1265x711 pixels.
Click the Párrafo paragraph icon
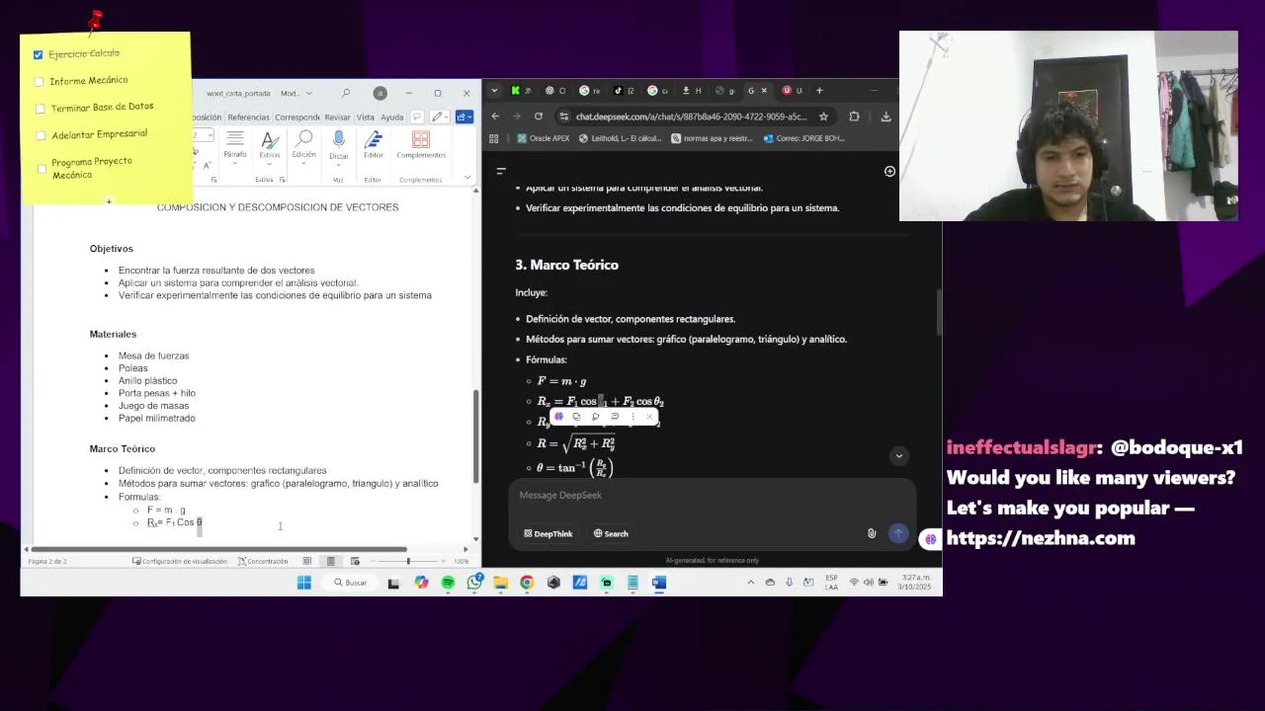point(235,140)
